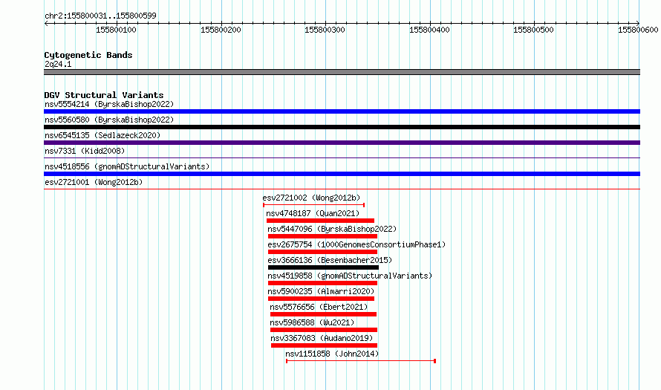Click the red bar under nsv5576656
This screenshot has height=390, width=661.
(x=323, y=314)
